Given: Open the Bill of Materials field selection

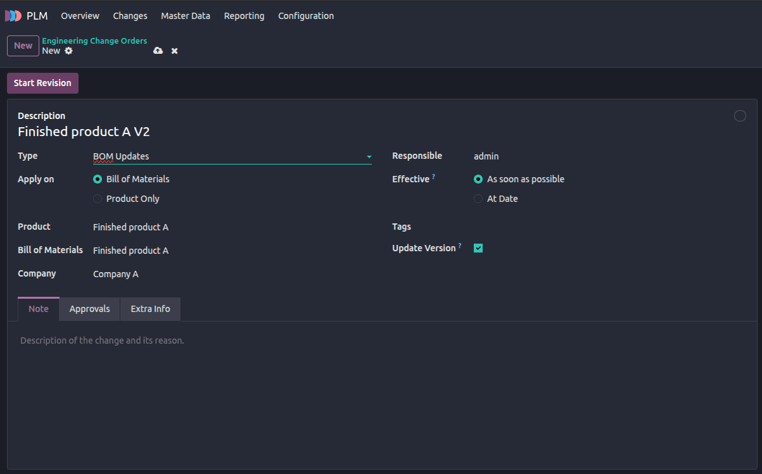Looking at the screenshot, I should (x=232, y=251).
